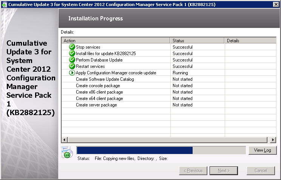Image resolution: width=281 pixels, height=180 pixels.
Task: Click the window title bar text
Action: pos(112,5)
